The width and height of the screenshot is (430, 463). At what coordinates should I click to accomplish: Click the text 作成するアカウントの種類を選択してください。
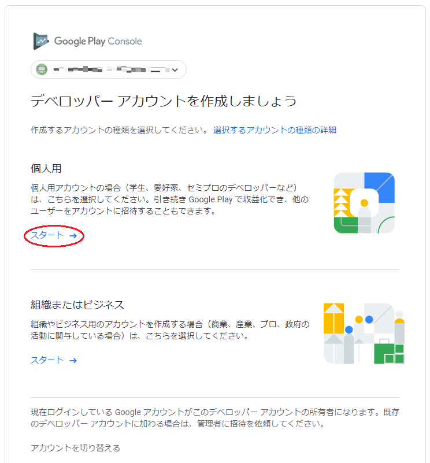[x=120, y=130]
